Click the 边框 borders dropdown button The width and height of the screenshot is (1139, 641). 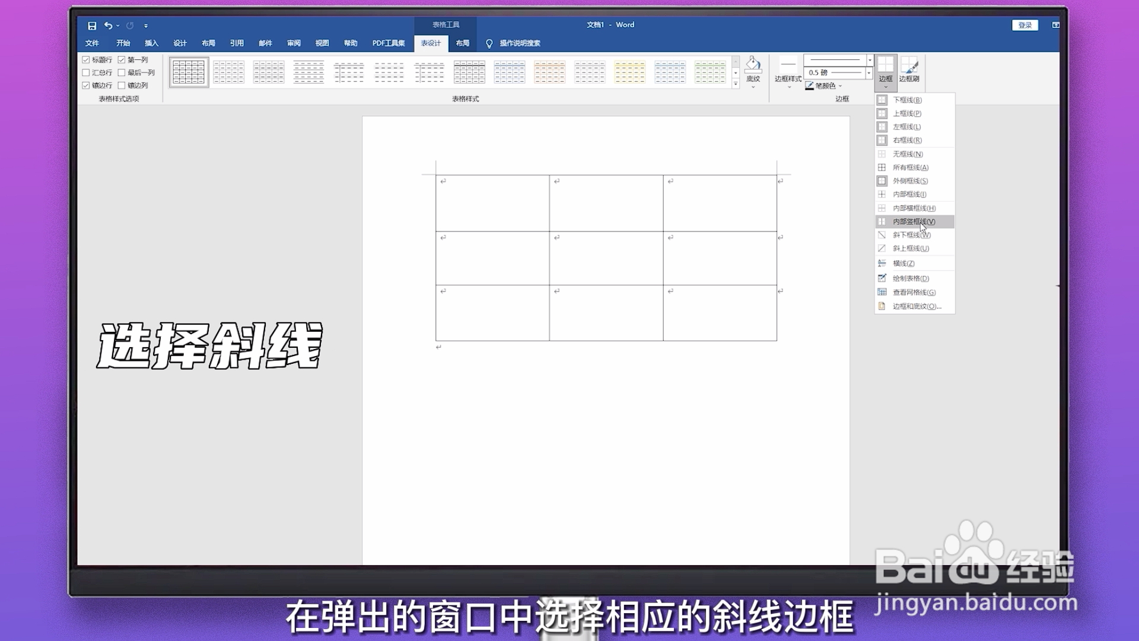886,73
